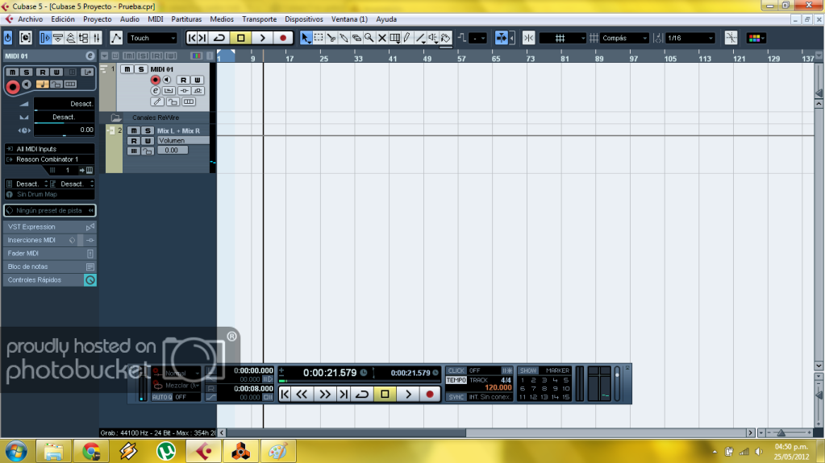Click SYNC button in transport panel

(x=456, y=397)
